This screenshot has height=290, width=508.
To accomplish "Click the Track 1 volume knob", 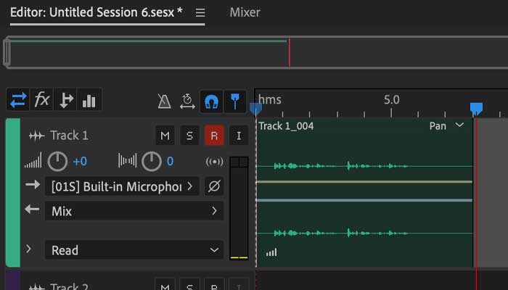I will coord(57,161).
